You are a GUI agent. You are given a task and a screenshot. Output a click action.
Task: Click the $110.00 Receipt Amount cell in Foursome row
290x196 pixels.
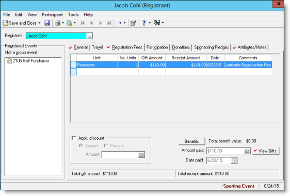click(x=186, y=65)
